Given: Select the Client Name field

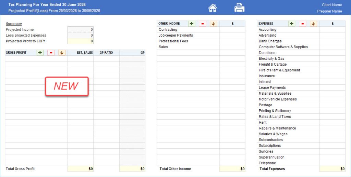Looking at the screenshot, I should tap(331, 5).
